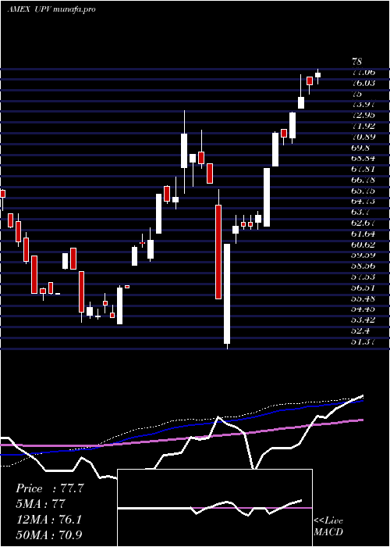The image size is (390, 547).
Task: Click the <<Live MACD label
Action: (328, 526)
